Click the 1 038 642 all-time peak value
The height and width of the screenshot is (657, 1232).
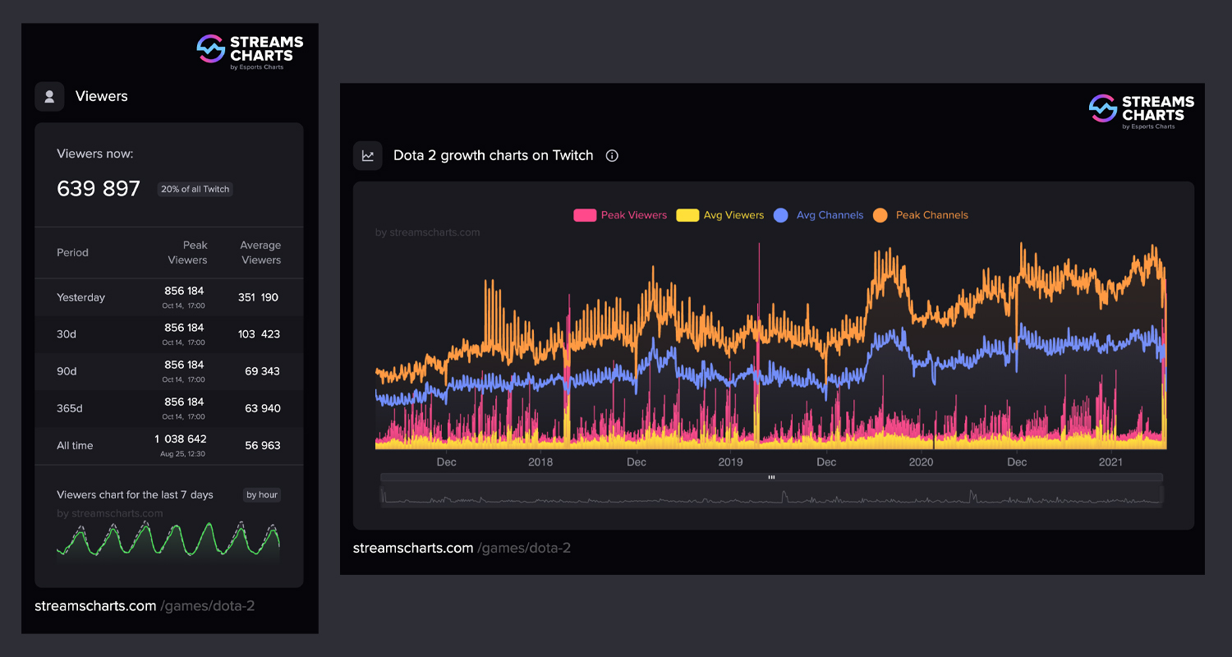pos(181,439)
